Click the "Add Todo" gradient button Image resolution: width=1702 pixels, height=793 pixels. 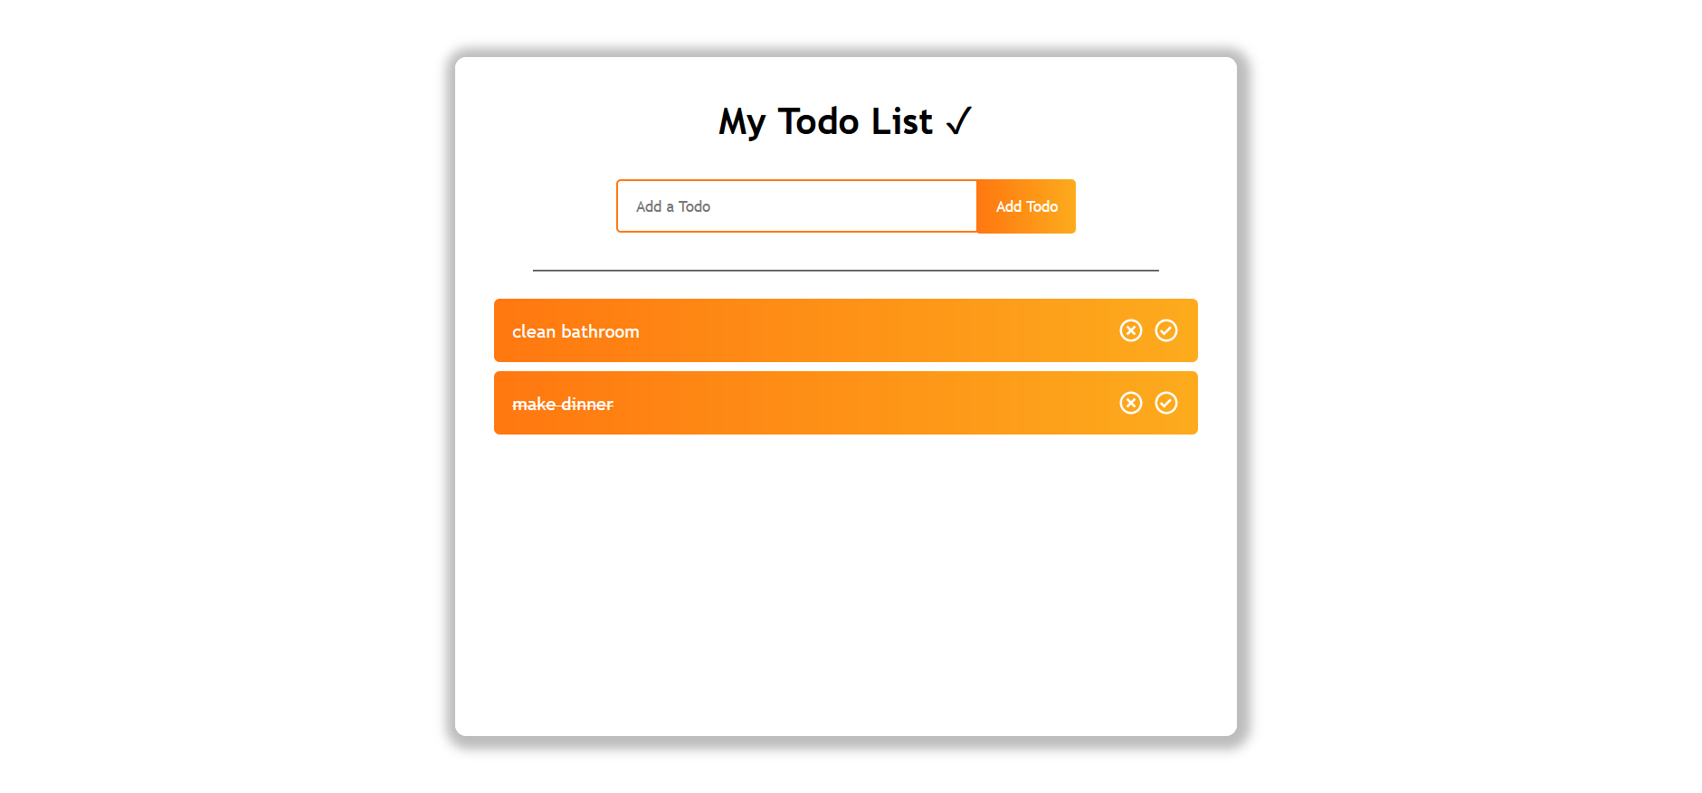click(1026, 206)
